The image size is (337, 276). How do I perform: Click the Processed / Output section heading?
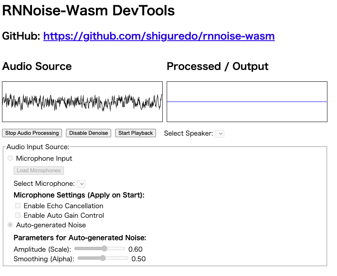coord(217,67)
